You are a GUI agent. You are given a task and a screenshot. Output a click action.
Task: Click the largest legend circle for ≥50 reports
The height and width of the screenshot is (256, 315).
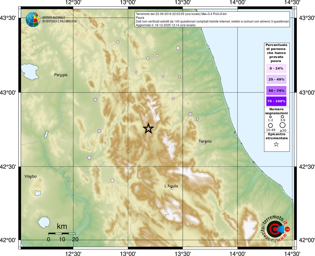[283, 125]
